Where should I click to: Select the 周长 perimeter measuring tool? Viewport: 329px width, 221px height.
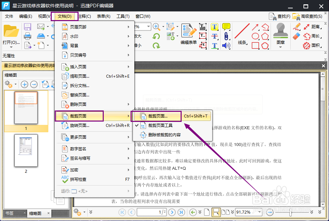[x=313, y=36]
